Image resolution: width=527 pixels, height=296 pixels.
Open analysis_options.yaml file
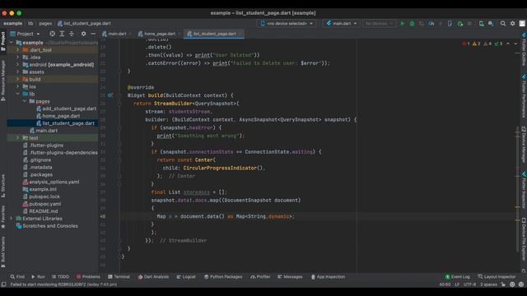click(x=51, y=182)
